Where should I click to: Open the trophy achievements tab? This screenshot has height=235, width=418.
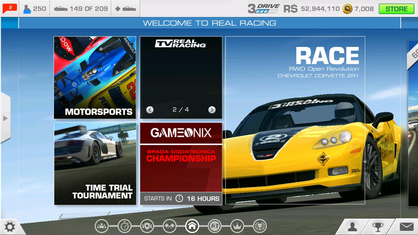378,227
